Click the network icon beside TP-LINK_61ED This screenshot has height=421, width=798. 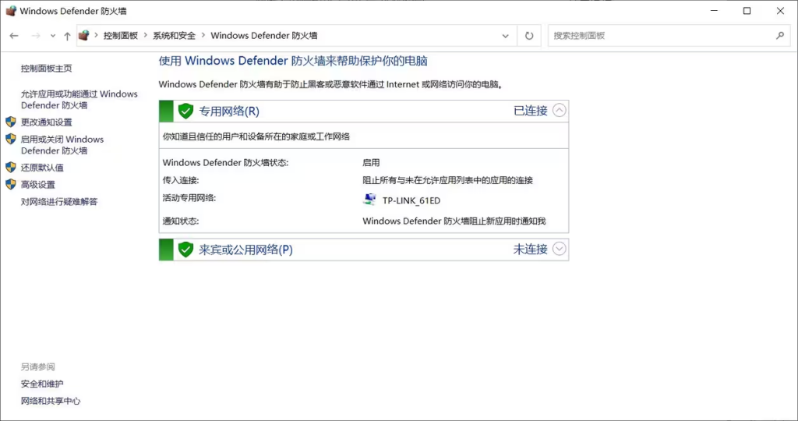tap(369, 200)
